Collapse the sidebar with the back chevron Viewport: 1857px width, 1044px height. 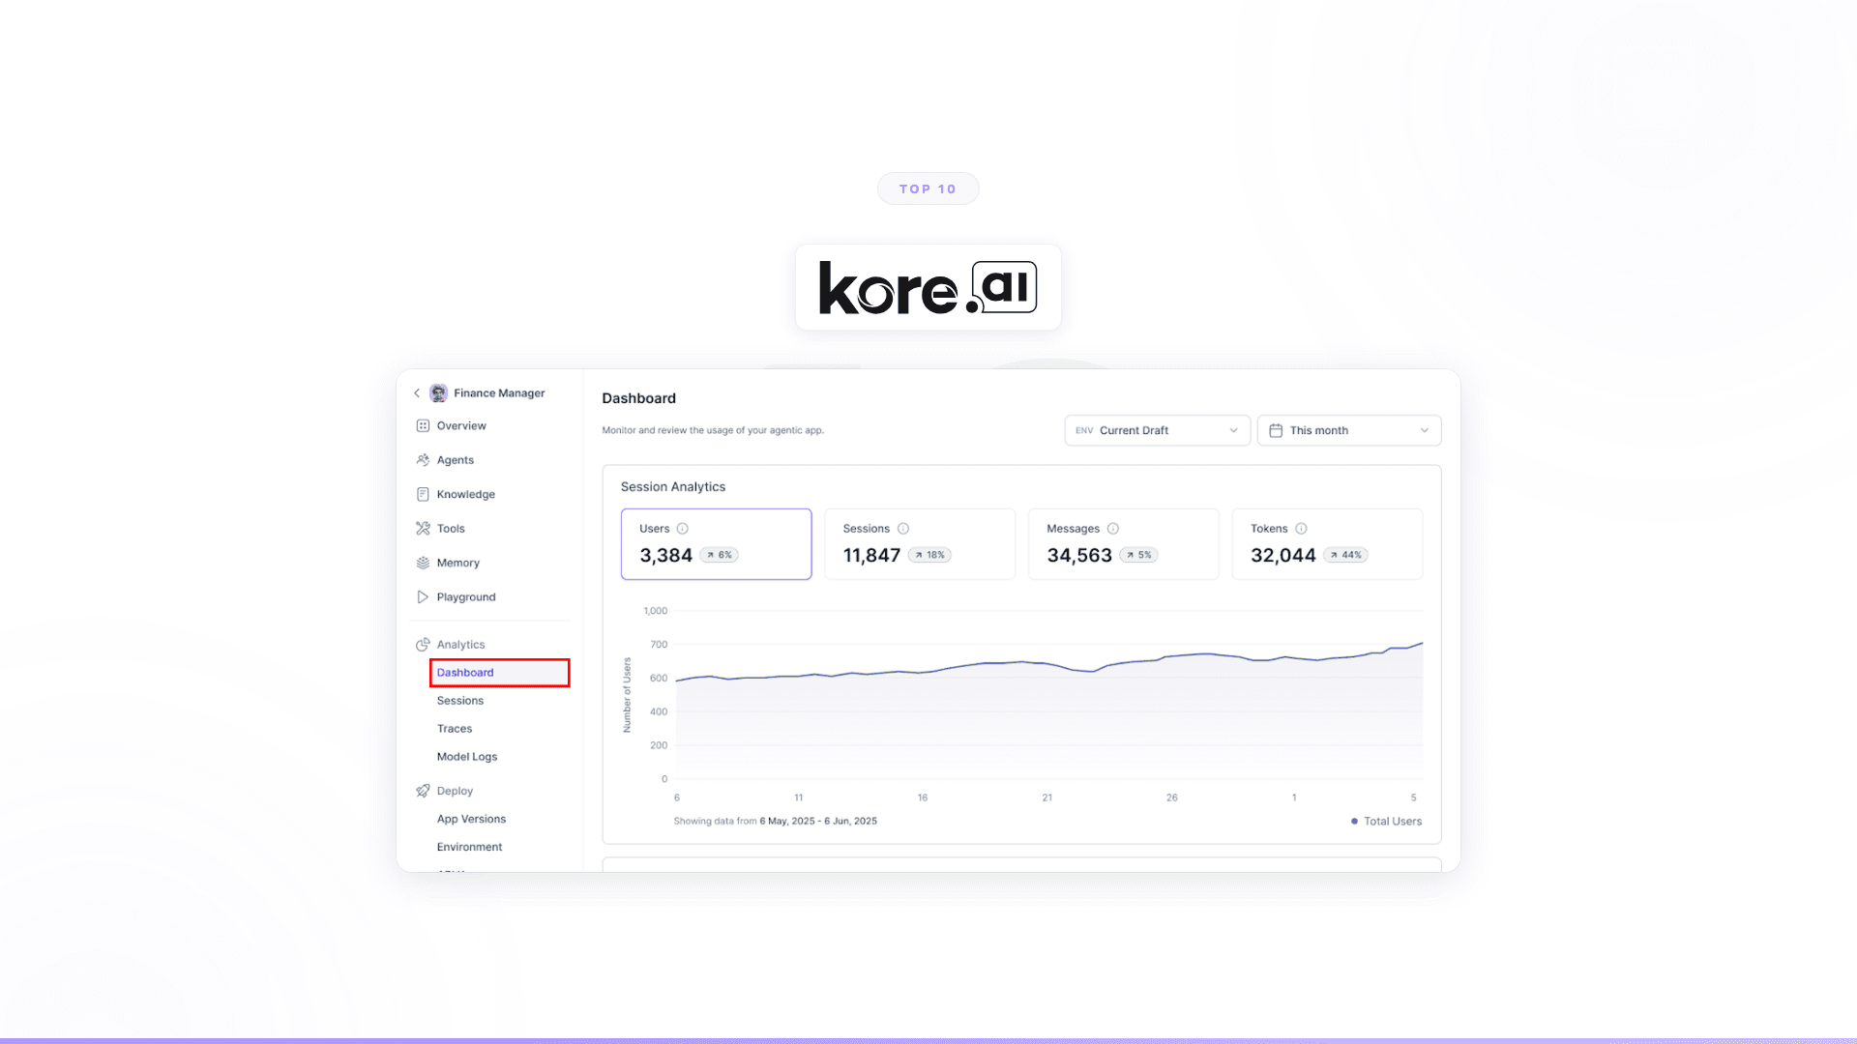coord(415,392)
